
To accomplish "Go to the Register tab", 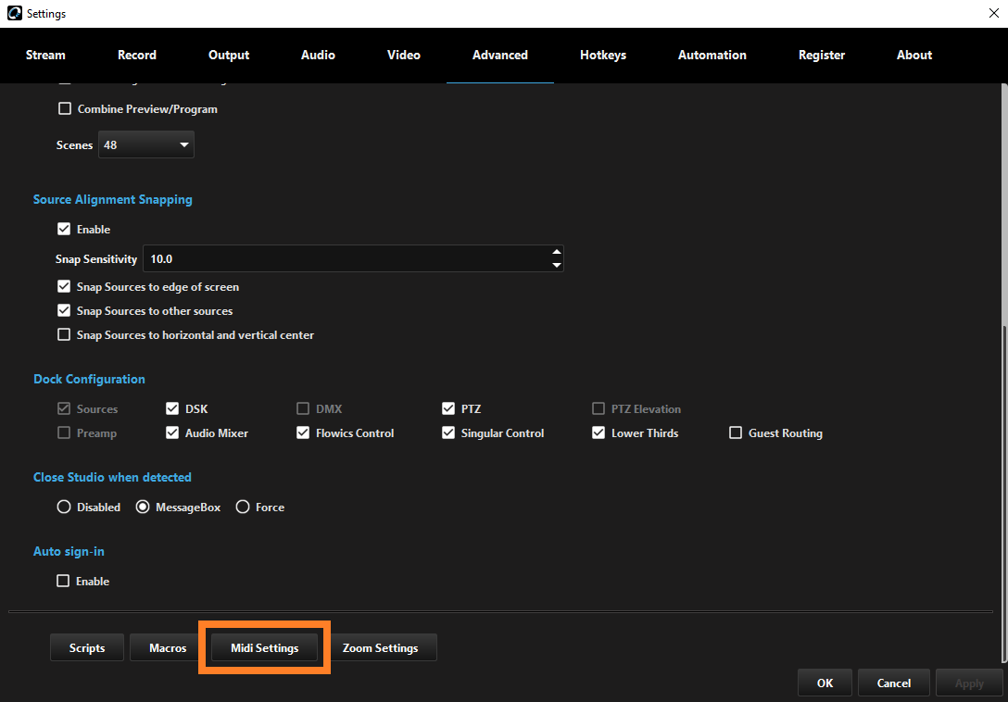I will tap(822, 56).
